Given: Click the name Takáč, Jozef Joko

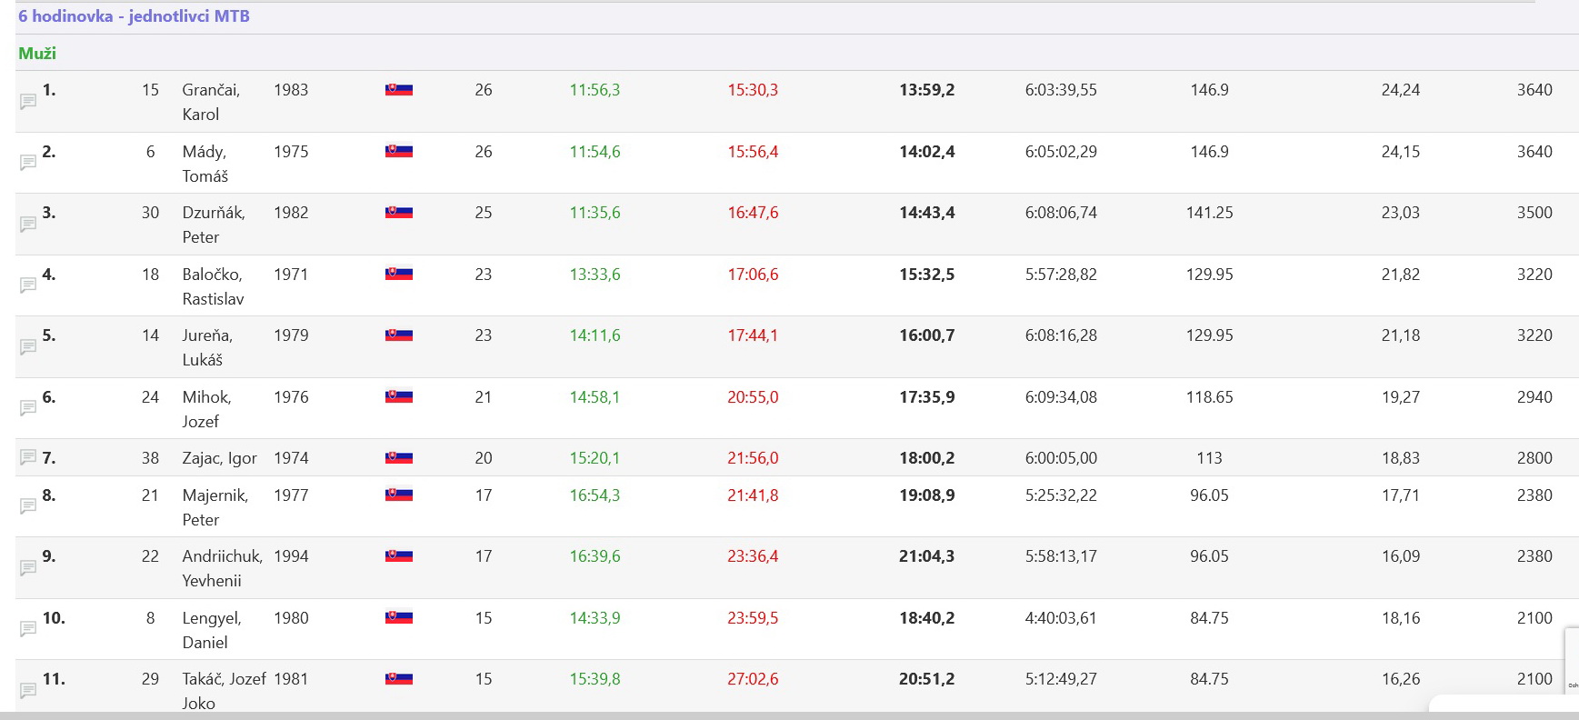Looking at the screenshot, I should 224,690.
